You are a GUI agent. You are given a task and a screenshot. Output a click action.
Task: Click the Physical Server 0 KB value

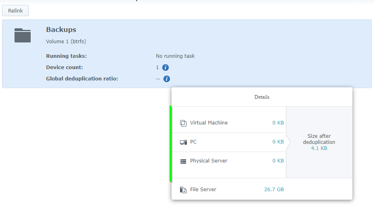pos(278,161)
